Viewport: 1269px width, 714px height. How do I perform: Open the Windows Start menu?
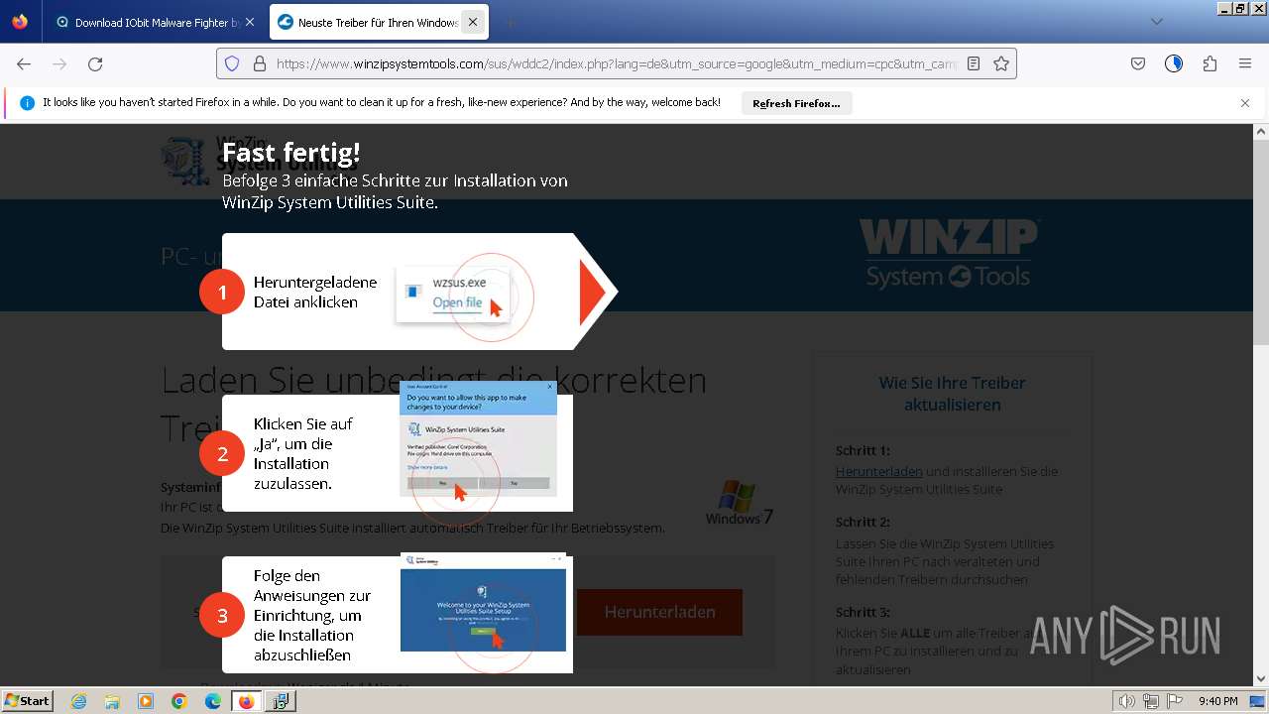pos(27,701)
